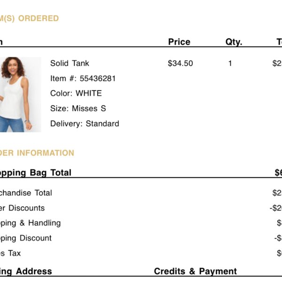The width and height of the screenshot is (282, 282).
Task: Click the quantity value 1
Action: tap(230, 63)
